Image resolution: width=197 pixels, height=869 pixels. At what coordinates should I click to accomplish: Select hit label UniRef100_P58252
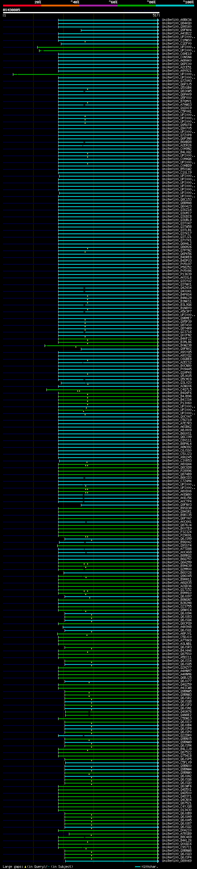point(177,268)
